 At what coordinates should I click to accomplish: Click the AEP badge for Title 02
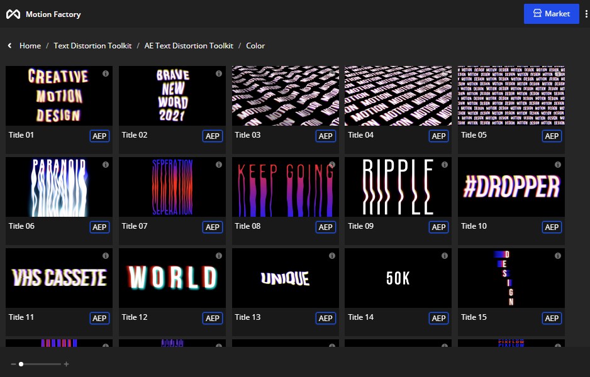tap(213, 136)
